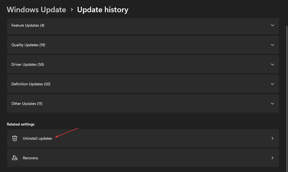Select the Definition Updates row

pyautogui.click(x=143, y=84)
